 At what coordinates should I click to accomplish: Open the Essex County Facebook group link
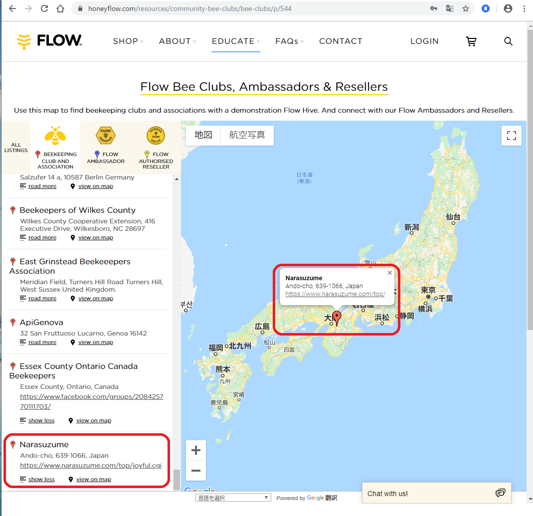point(91,401)
